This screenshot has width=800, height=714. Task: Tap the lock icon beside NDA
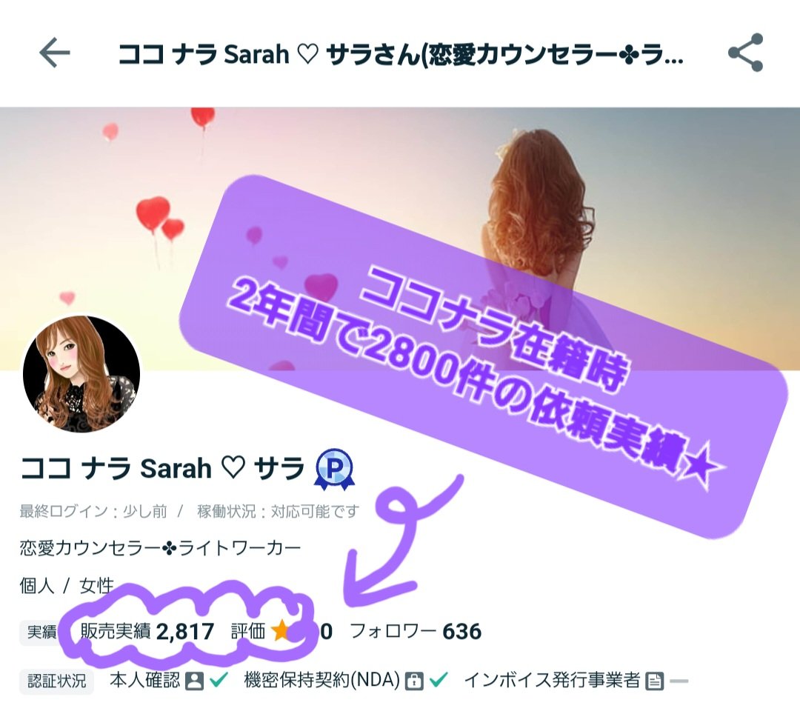(414, 681)
